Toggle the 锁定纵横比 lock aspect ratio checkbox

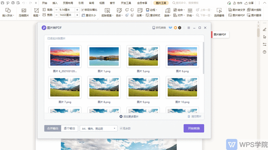click(83, 10)
